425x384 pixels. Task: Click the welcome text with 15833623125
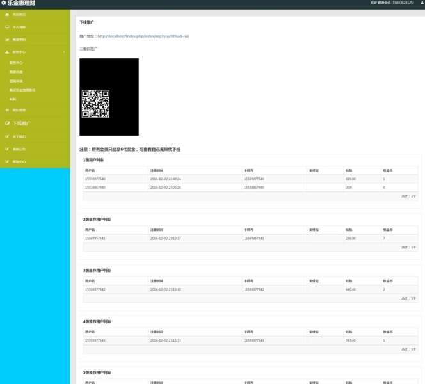[x=392, y=3]
